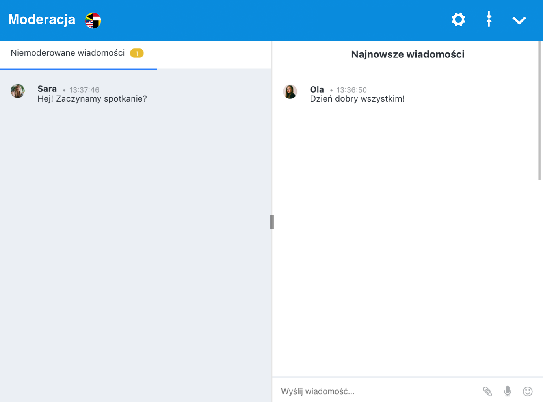Collapse chat with the header chevron
543x402 pixels.
(519, 20)
